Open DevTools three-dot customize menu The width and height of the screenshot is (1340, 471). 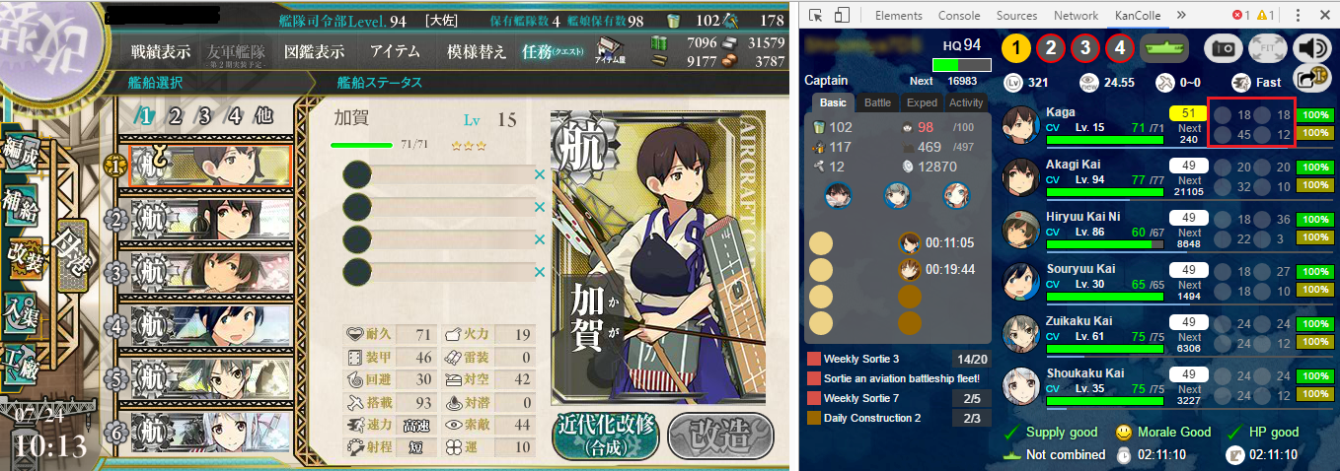1297,16
